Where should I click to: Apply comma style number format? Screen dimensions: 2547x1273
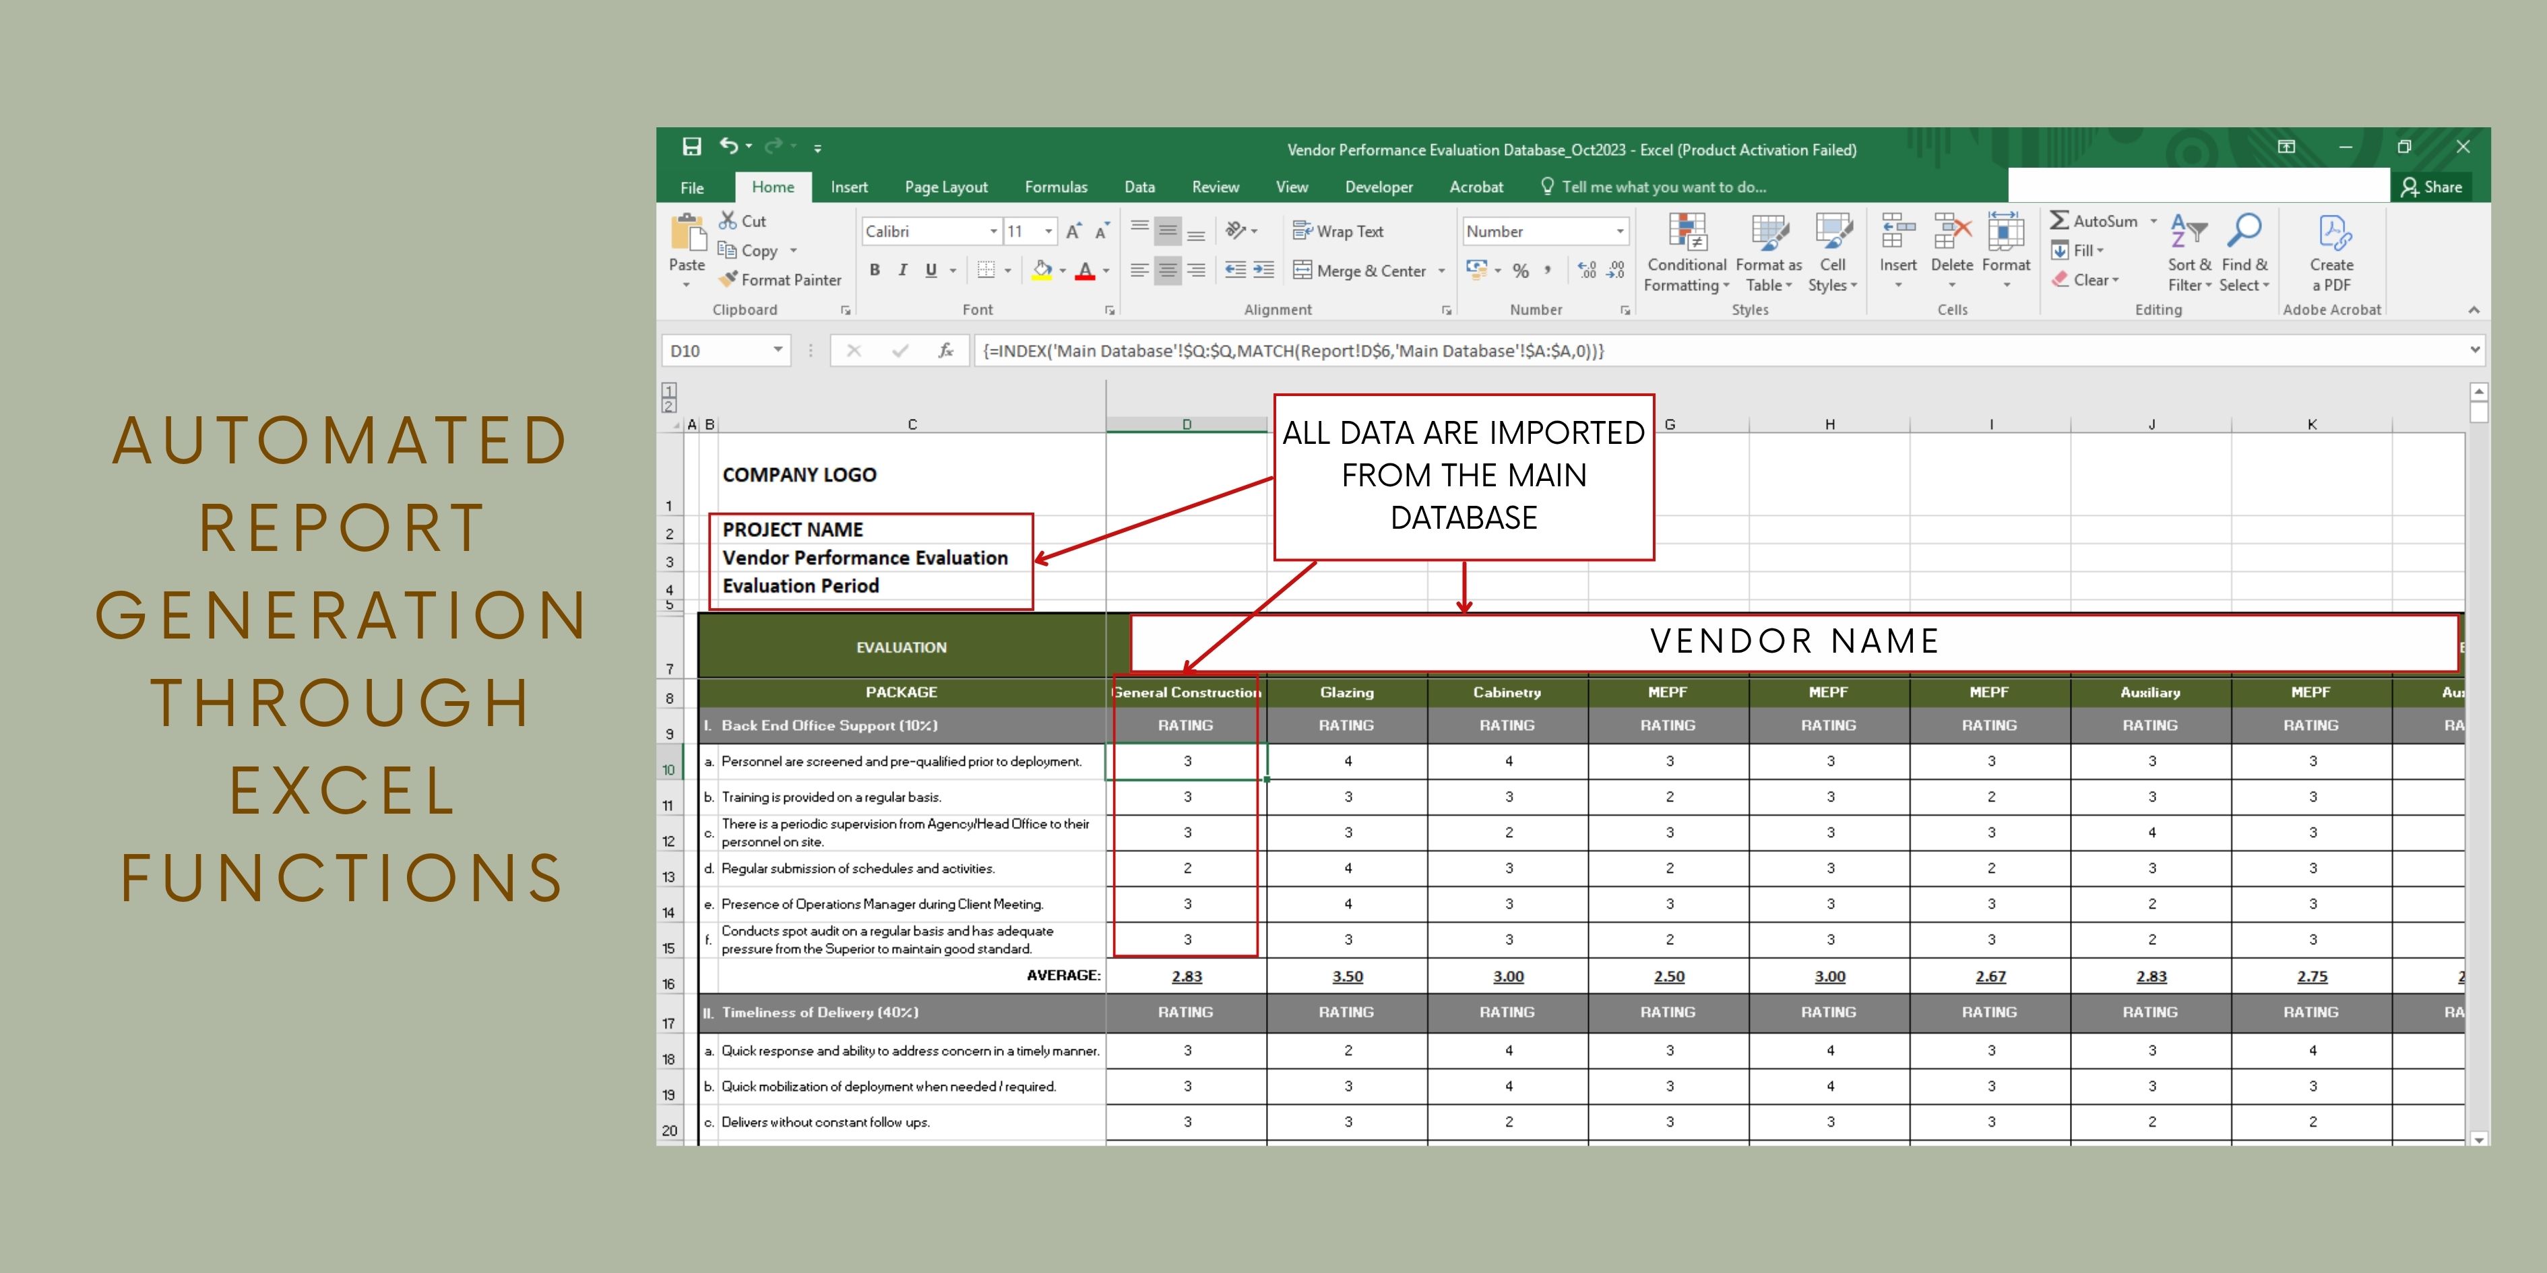pos(1547,270)
